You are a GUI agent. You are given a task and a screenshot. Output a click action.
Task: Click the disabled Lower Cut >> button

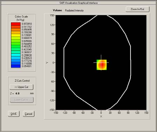coord(22,100)
